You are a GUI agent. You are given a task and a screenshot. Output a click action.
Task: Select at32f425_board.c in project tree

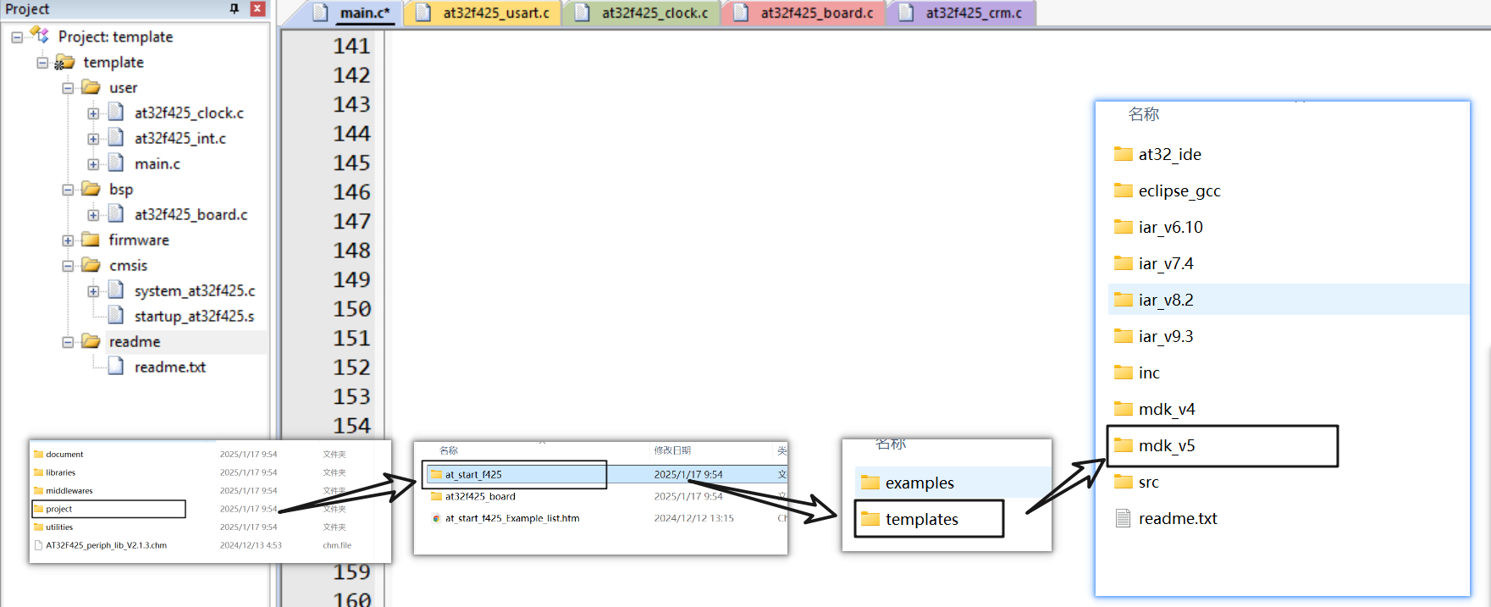tap(191, 214)
